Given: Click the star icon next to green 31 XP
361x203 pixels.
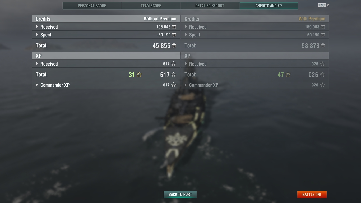Looking at the screenshot, I should point(139,75).
